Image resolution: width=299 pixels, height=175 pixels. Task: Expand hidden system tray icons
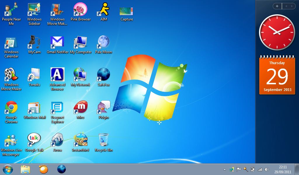[x=225, y=169]
